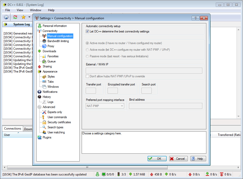Click the Public Hubs globe toolbar icon
This screenshot has height=179, width=243.
click(6, 17)
